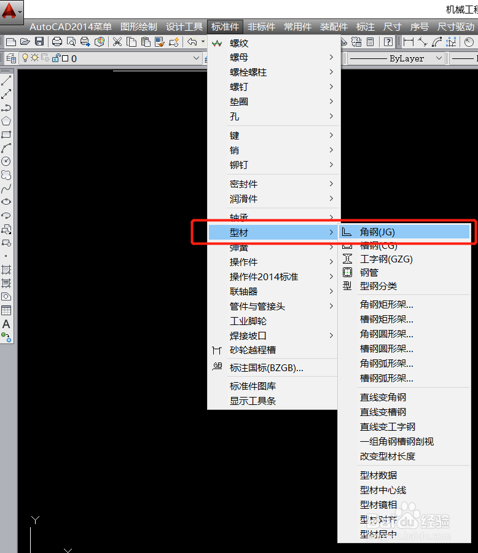Select the Polyline tool
Viewport: 478px width, 553px height.
point(6,108)
